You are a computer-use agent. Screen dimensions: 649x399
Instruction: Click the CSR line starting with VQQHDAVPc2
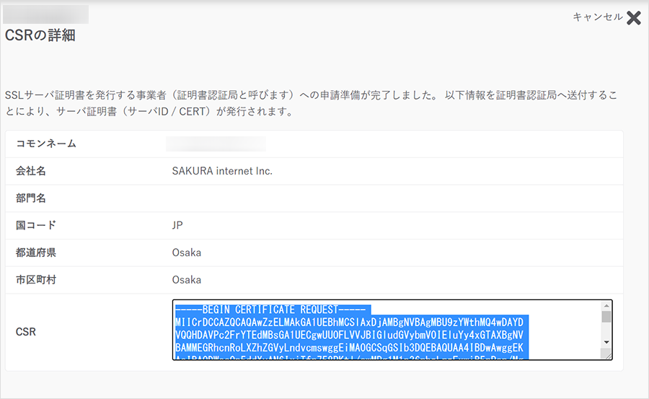(351, 336)
